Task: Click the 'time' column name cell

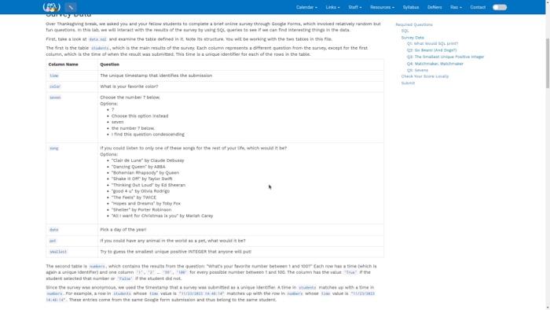Action: click(71, 76)
